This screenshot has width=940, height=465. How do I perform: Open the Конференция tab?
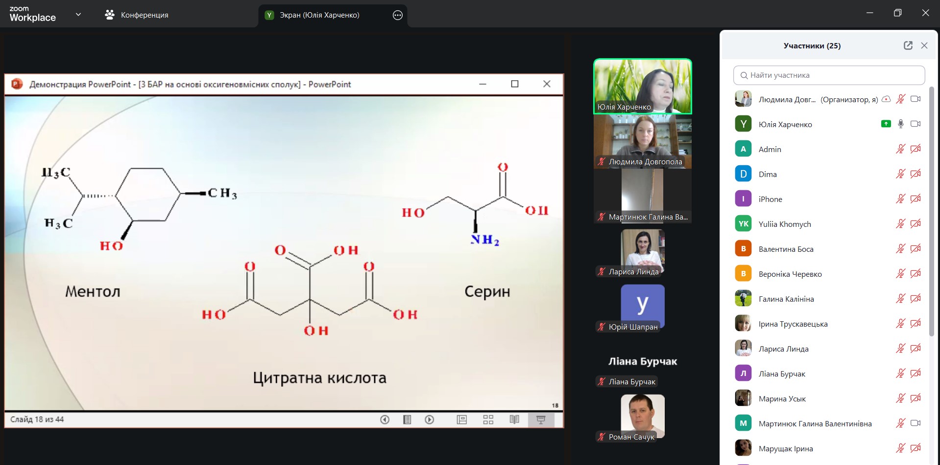[137, 15]
